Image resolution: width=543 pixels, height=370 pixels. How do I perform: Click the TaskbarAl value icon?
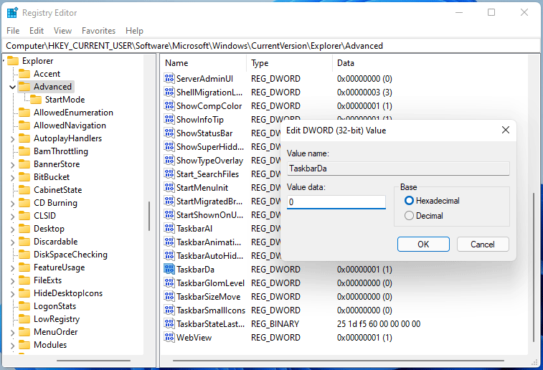169,229
